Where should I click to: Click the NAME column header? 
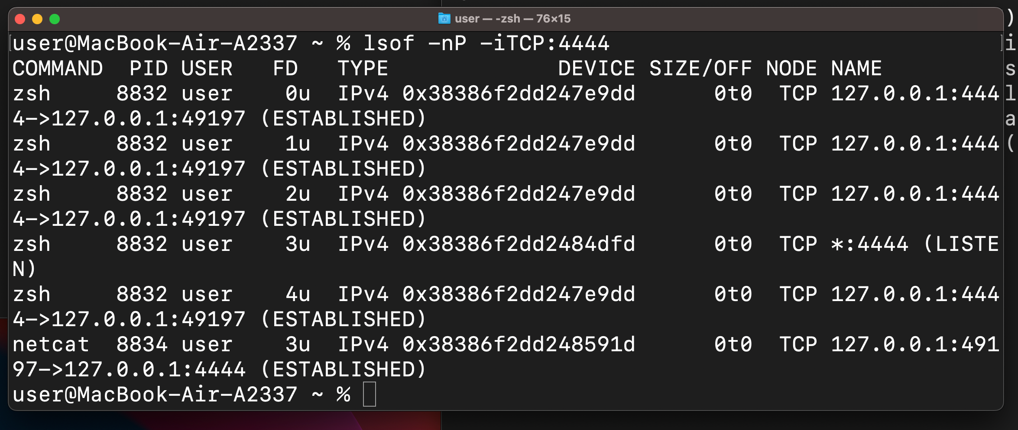pos(856,68)
